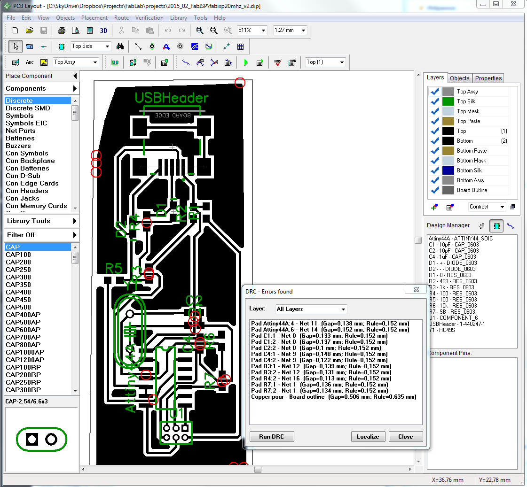Viewport: 527px width, 487px height.
Task: Toggle the Top Silk layer checkbox
Action: tap(435, 101)
